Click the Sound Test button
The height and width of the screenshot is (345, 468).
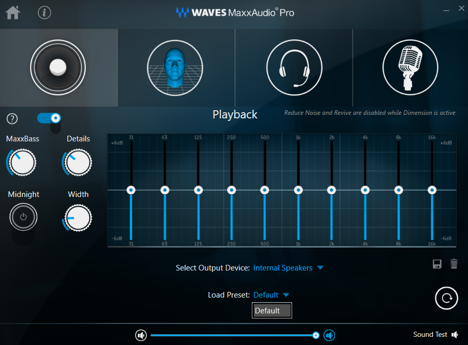[x=436, y=335]
